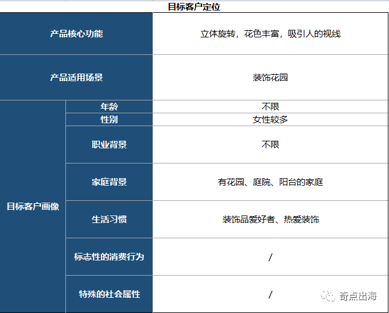Select the 有花园、庭院、阳台的家庭 cell
Screen dimensions: 389x313
point(270,182)
